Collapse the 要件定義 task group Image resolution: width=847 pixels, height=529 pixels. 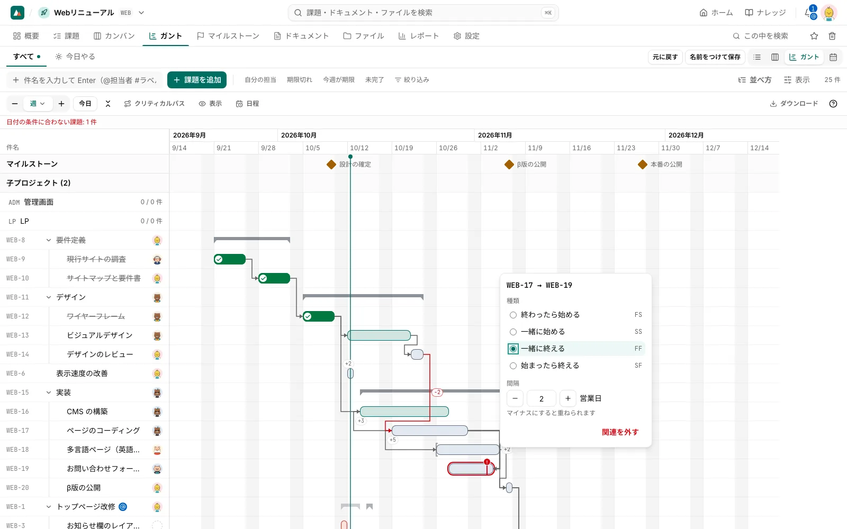pos(49,240)
